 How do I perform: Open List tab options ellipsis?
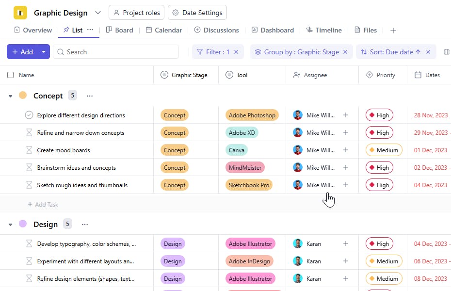(90, 30)
